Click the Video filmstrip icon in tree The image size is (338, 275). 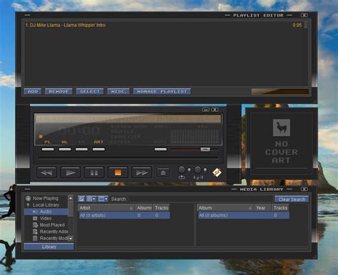coord(35,218)
